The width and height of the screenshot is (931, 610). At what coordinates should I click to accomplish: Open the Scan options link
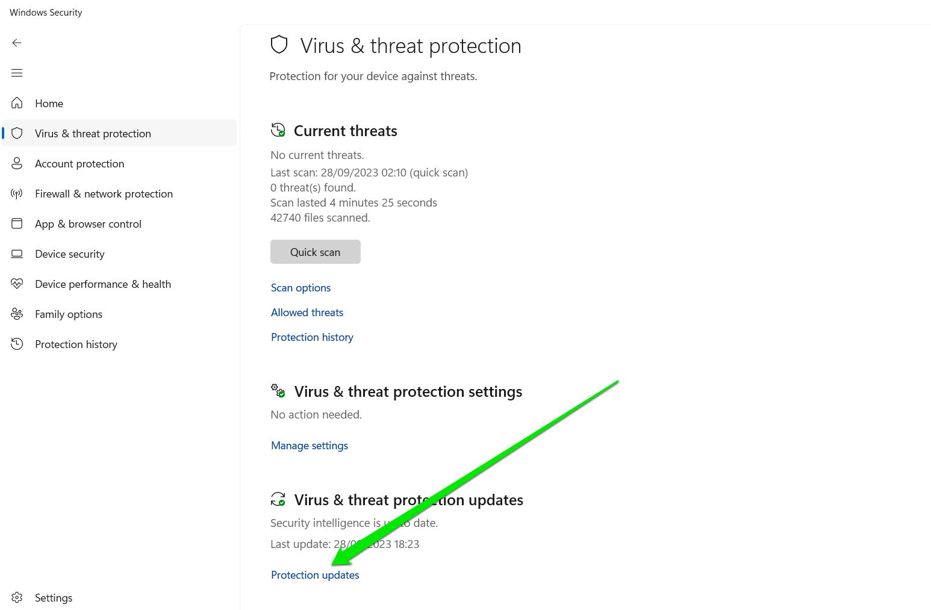pyautogui.click(x=300, y=288)
